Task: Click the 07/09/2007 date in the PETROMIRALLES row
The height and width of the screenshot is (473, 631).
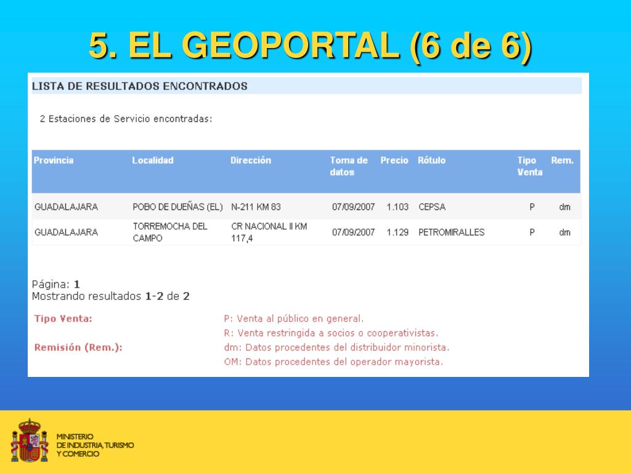Action: (x=353, y=232)
